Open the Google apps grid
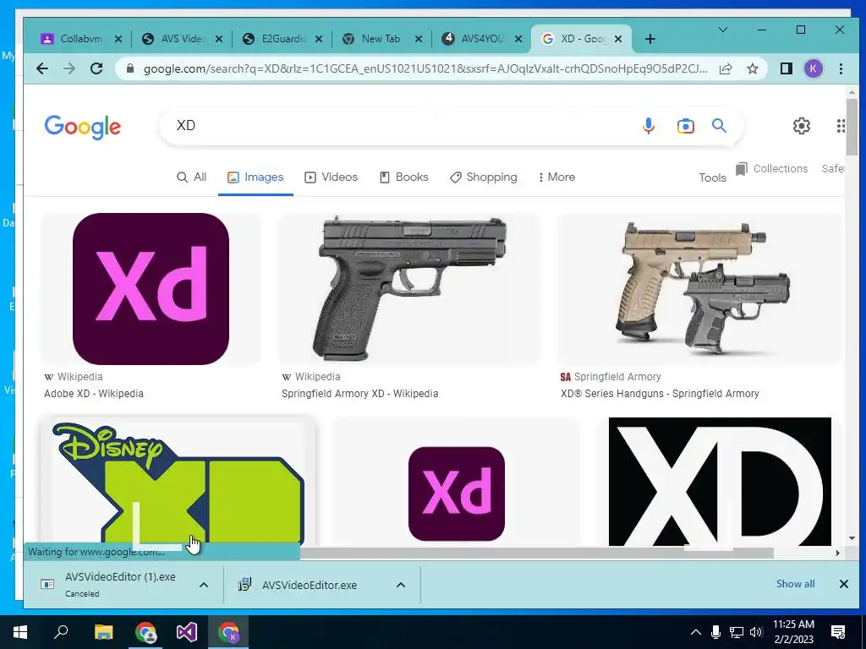Image resolution: width=866 pixels, height=649 pixels. pyautogui.click(x=840, y=126)
